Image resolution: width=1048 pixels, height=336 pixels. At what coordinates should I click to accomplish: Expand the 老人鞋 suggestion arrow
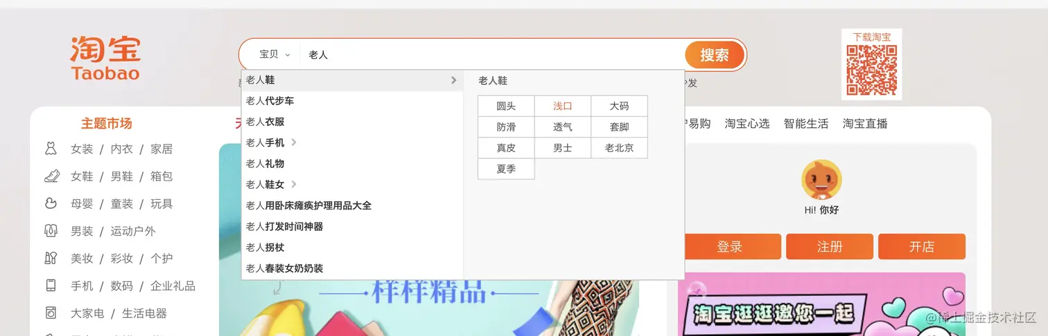click(x=453, y=80)
